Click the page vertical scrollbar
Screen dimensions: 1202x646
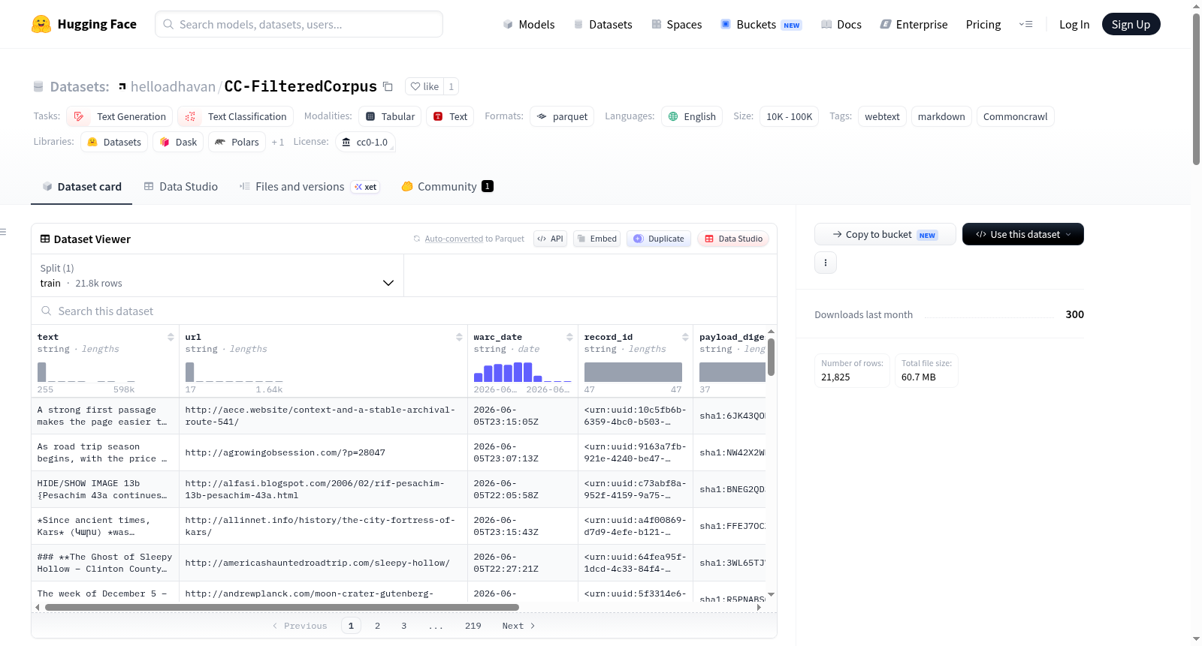(x=1196, y=89)
